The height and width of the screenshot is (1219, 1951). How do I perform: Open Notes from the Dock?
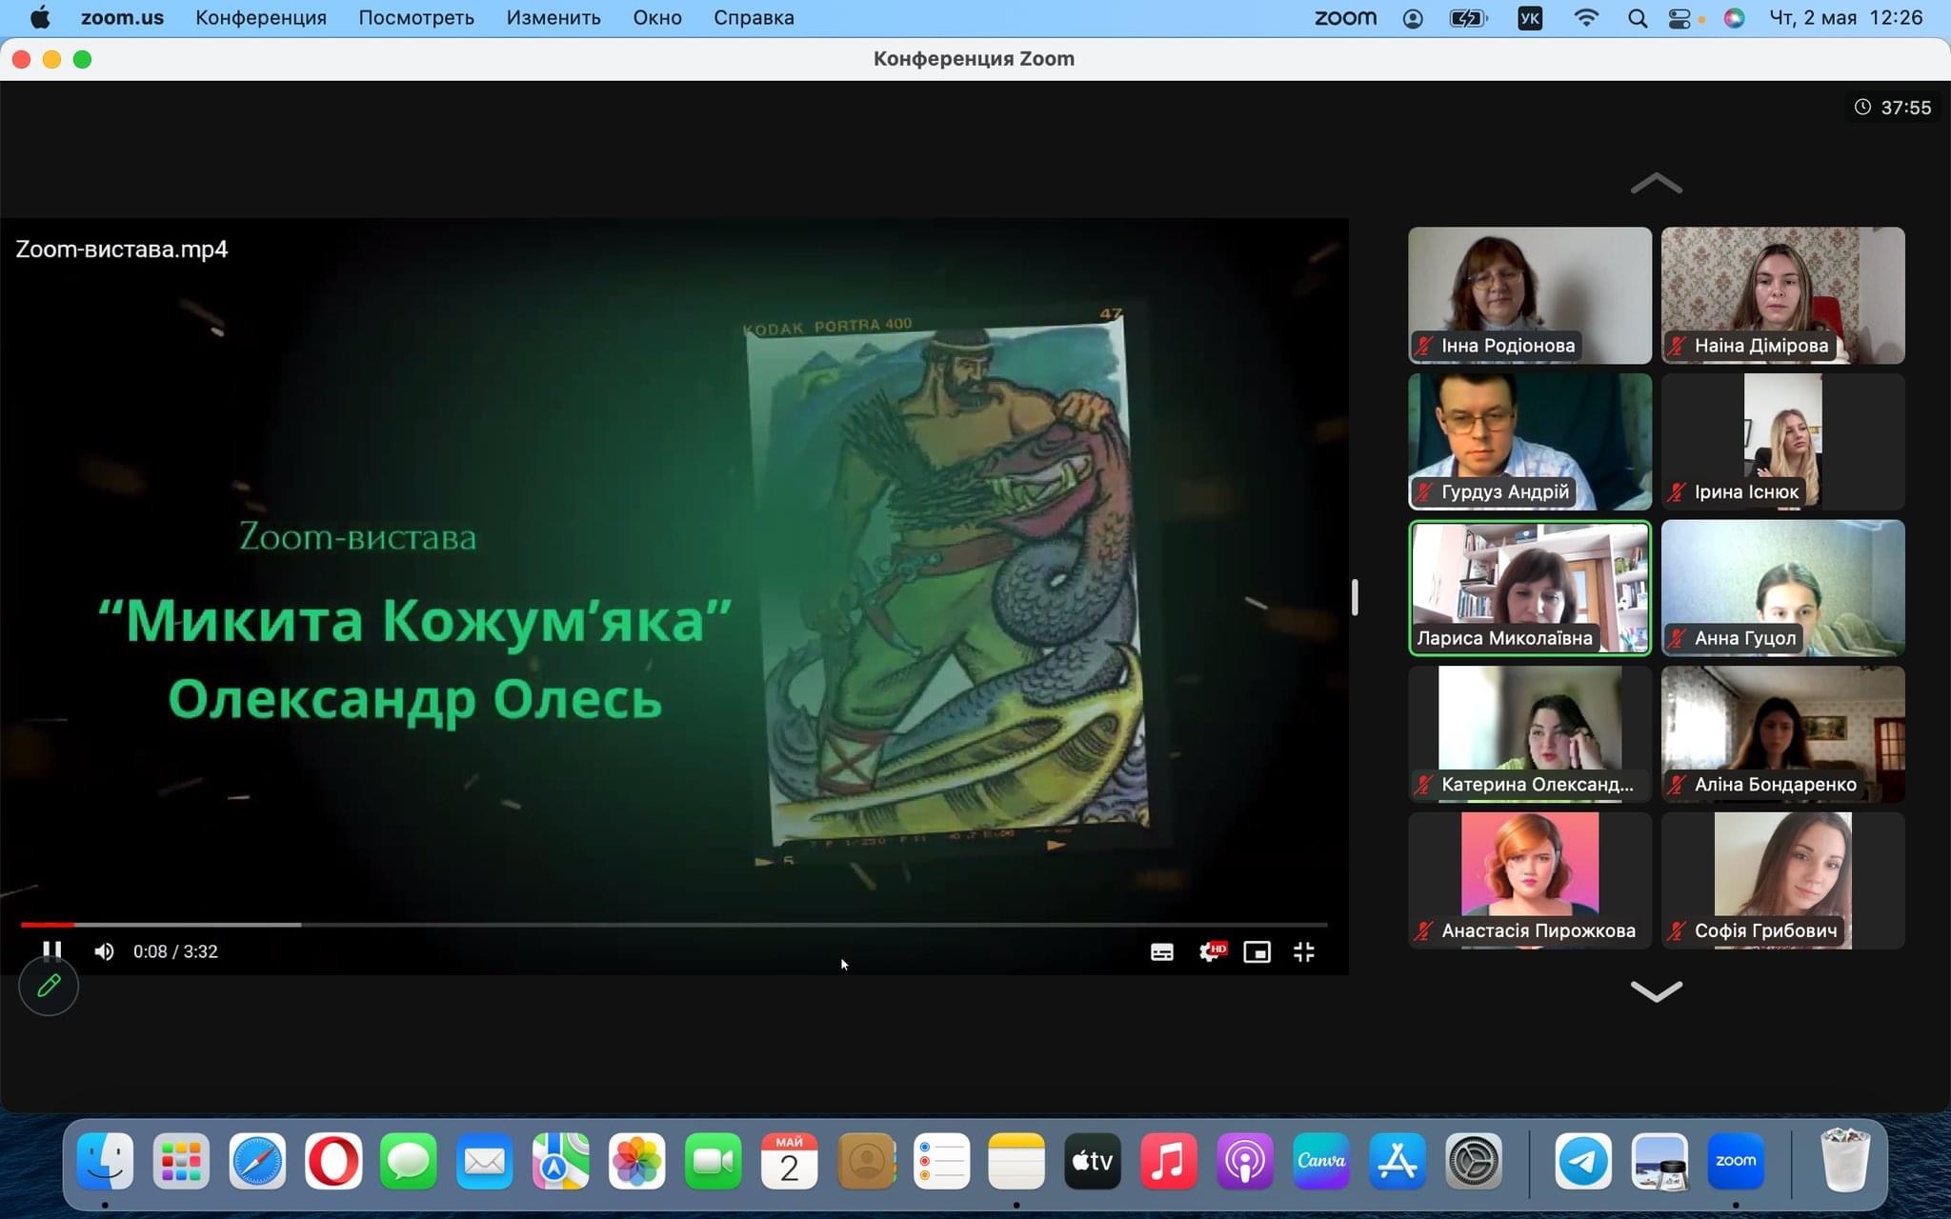[x=1016, y=1161]
